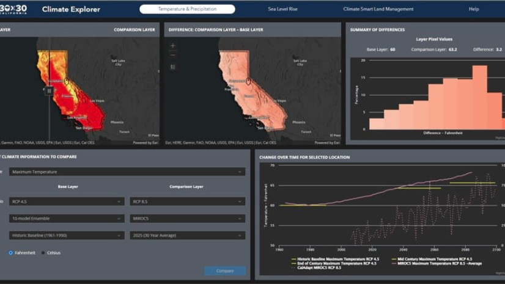Screen dimensions: 505x284
Task: Click the Difference value 3.2
Action: tap(499, 49)
